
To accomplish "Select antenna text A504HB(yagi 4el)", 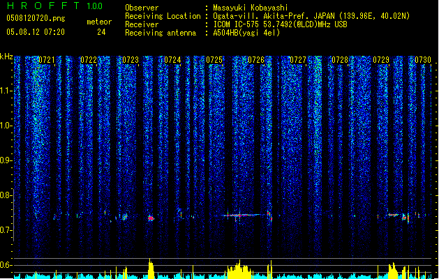I will point(246,33).
